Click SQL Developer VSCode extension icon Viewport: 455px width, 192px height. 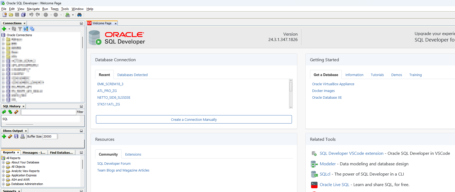tap(314, 153)
